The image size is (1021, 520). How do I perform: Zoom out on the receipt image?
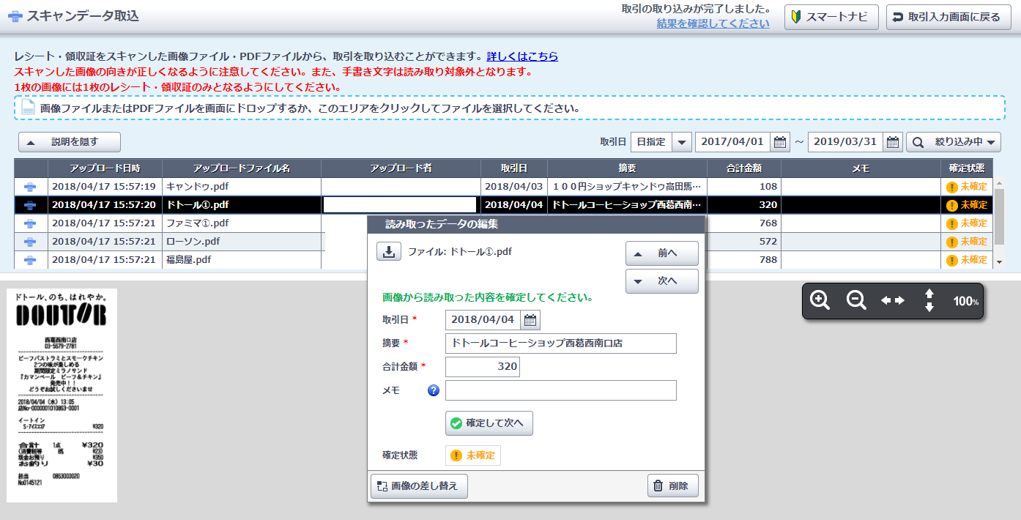click(856, 300)
